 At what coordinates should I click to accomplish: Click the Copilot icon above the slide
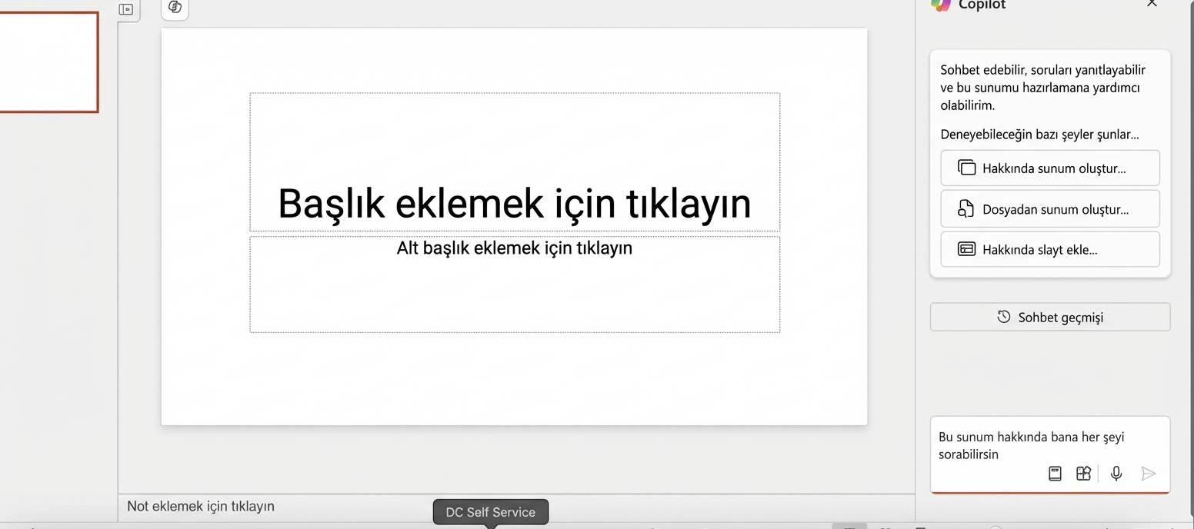(174, 8)
